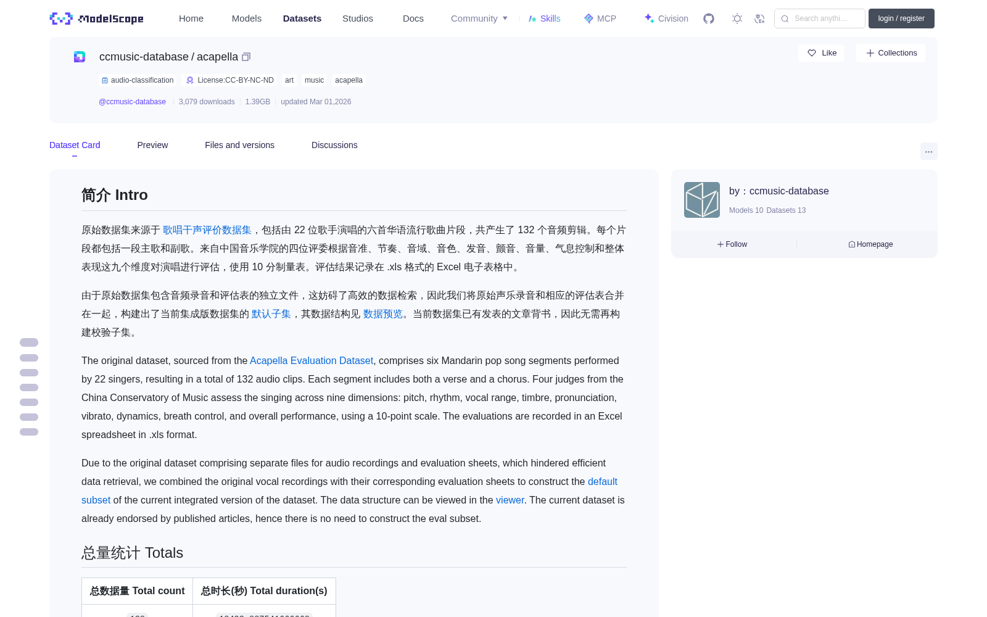Open the Docs page

tap(413, 19)
